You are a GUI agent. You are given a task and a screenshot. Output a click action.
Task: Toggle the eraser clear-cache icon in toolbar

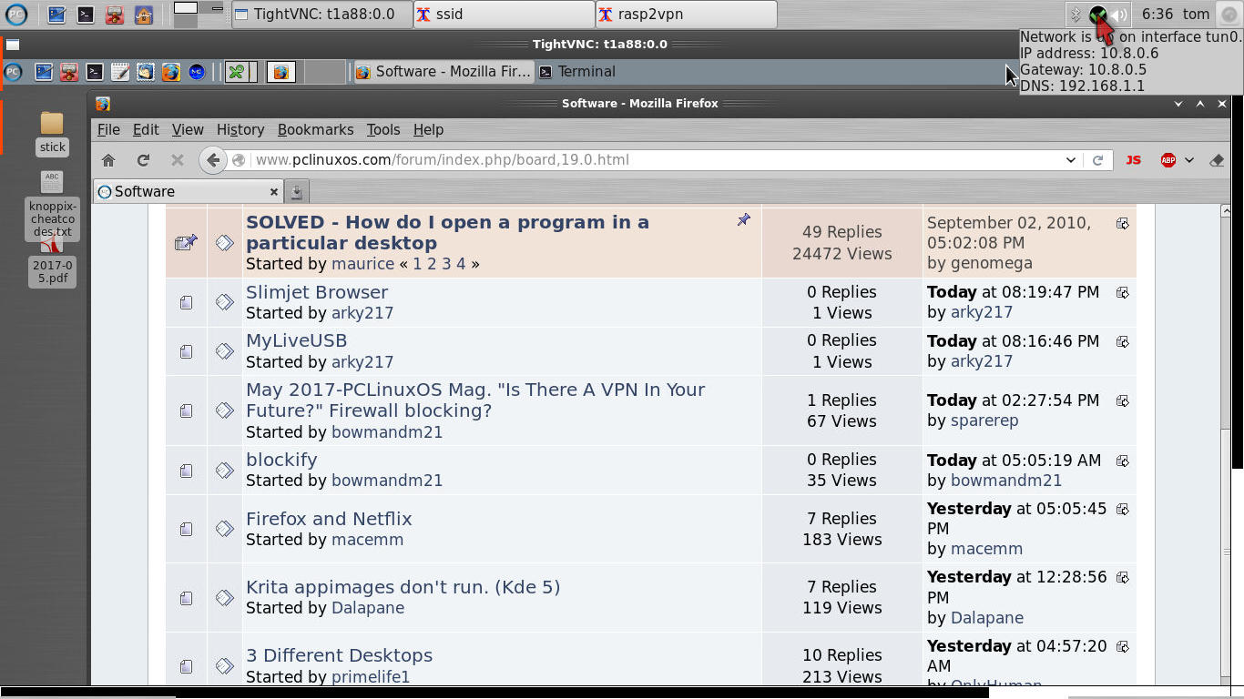(x=1217, y=160)
